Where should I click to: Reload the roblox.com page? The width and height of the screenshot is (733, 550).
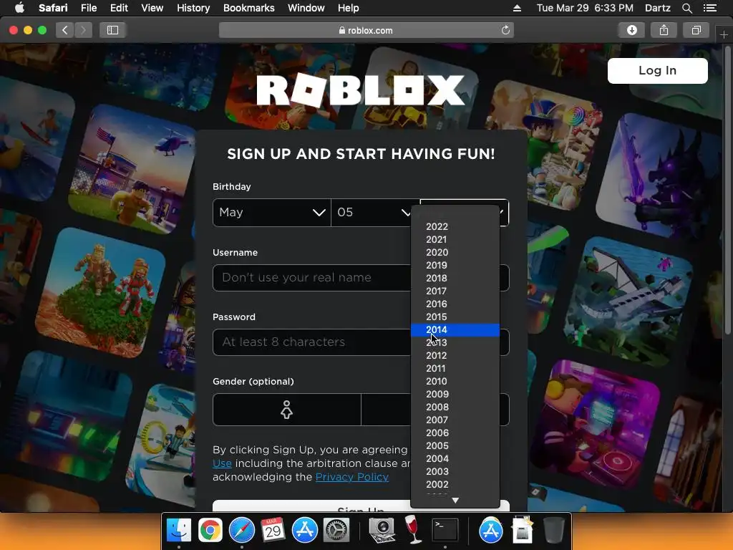[x=505, y=30]
